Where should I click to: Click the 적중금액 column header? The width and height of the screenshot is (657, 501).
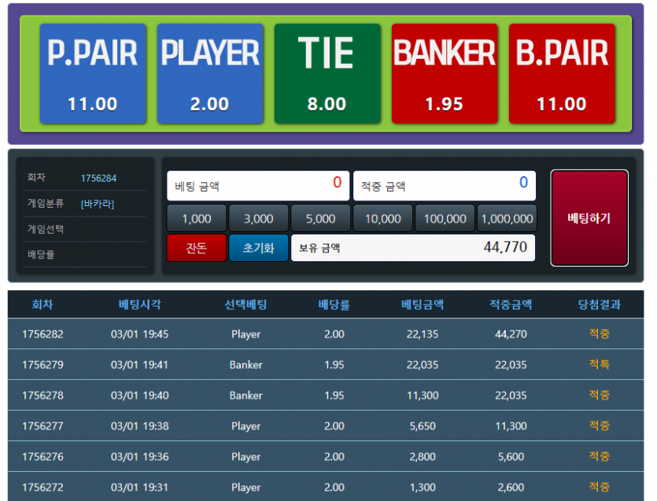coord(511,304)
